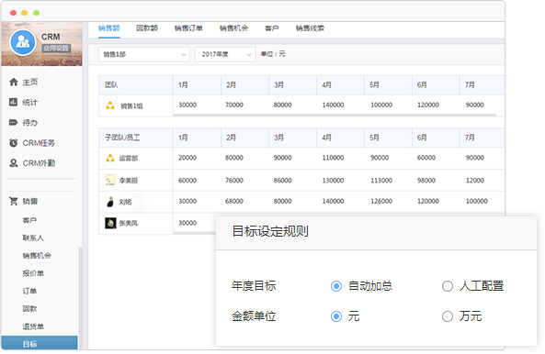The height and width of the screenshot is (354, 545).
Task: Click the 销售1组 January value 30000
Action: (187, 105)
